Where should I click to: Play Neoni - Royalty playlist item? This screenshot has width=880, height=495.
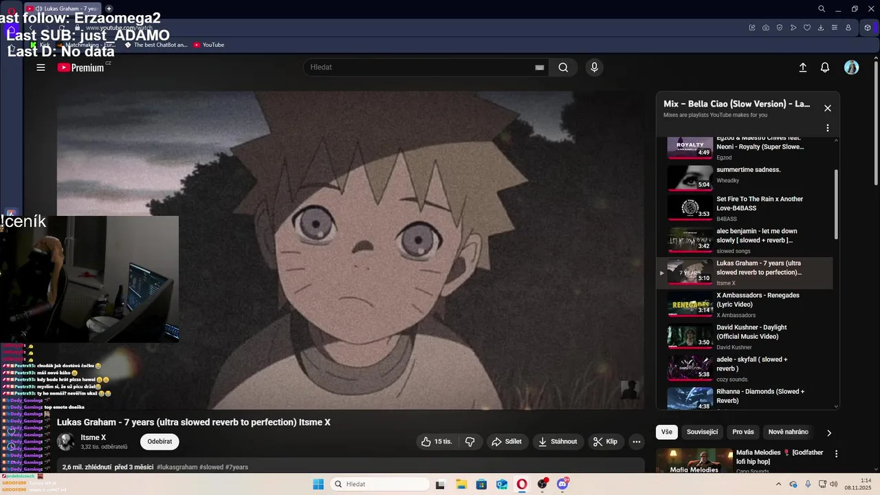pos(745,147)
